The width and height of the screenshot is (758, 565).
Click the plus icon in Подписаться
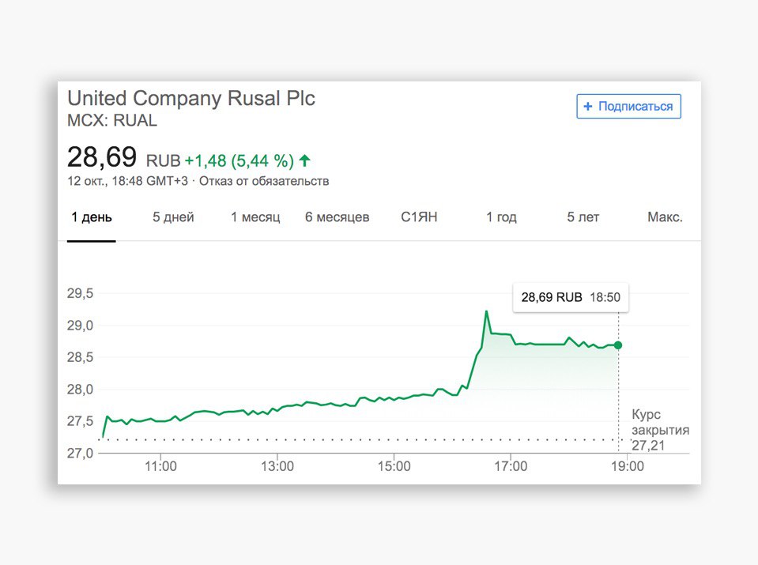click(x=587, y=106)
